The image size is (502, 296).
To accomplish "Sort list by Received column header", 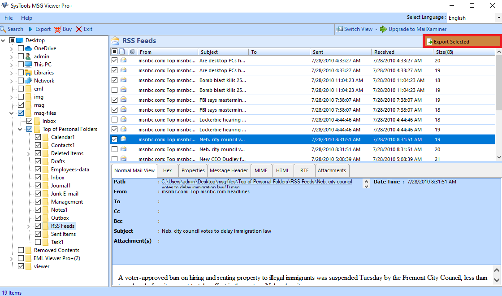I will coord(402,52).
